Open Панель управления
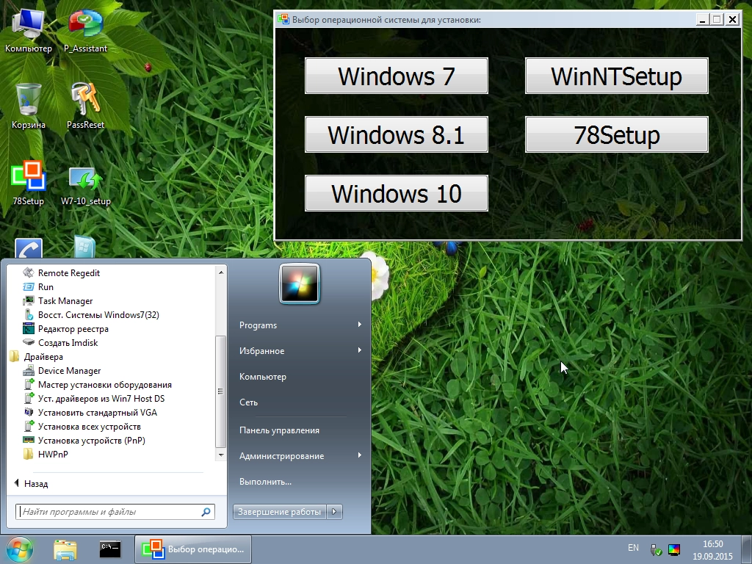 279,430
